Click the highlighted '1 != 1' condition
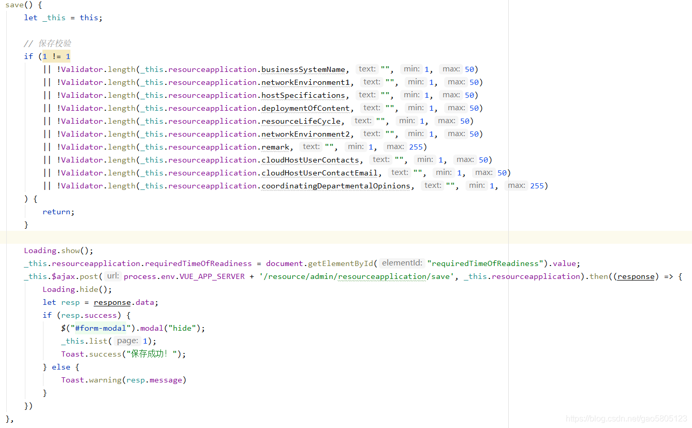This screenshot has width=692, height=428. (x=56, y=56)
